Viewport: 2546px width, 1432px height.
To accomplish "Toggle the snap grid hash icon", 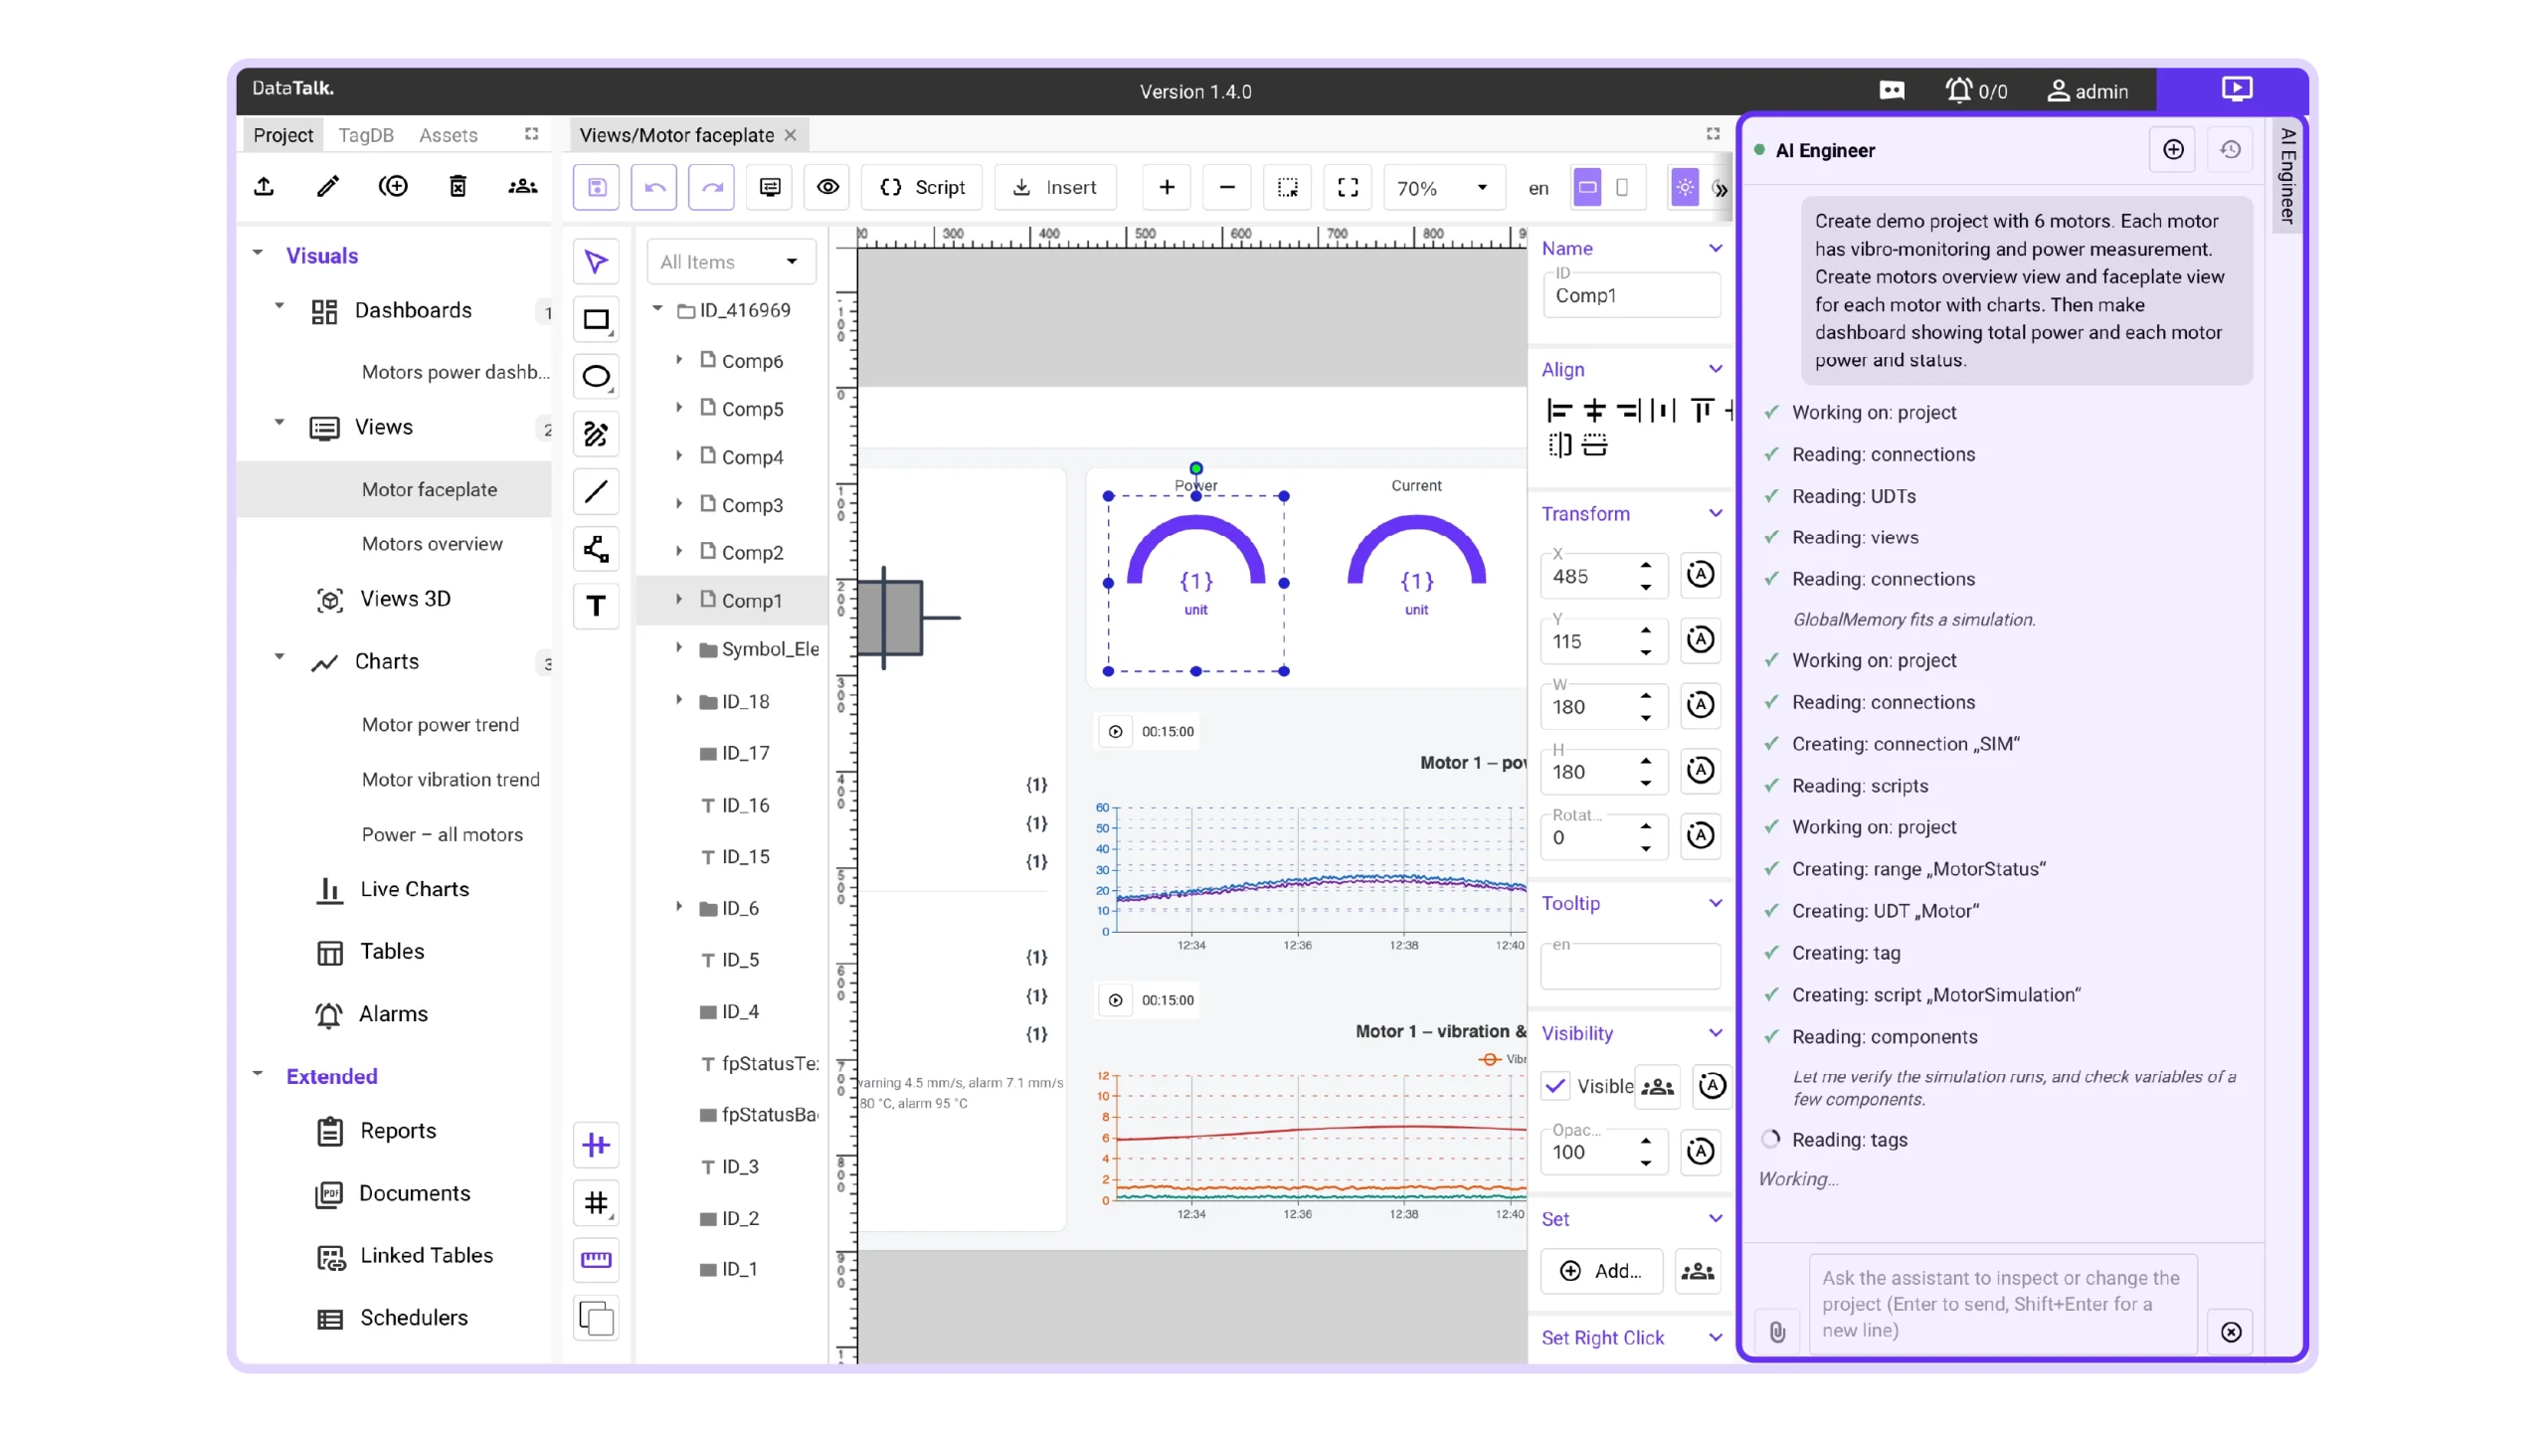I will pyautogui.click(x=596, y=1203).
